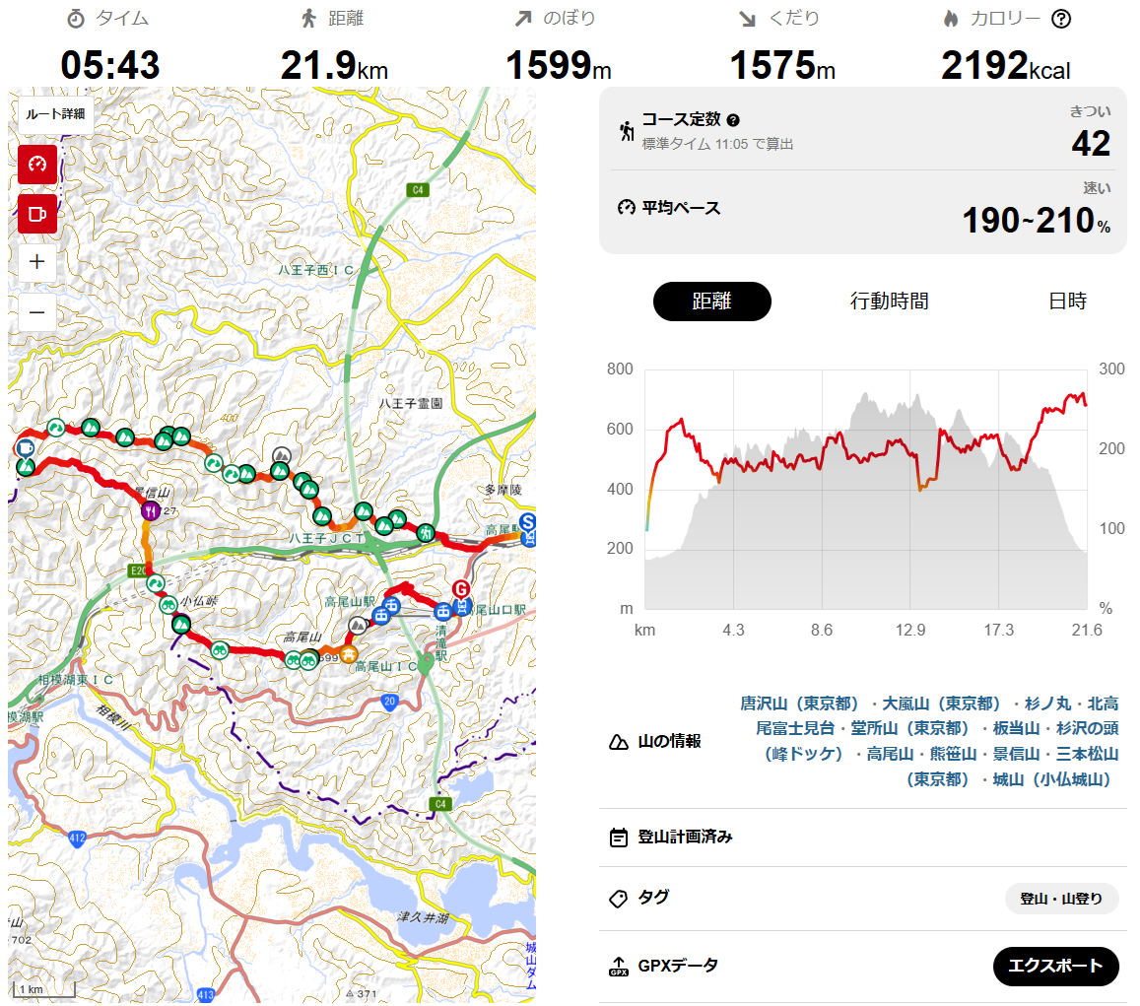Click the 登山計画済み row
This screenshot has width=1140, height=1006.
pyautogui.click(x=863, y=838)
